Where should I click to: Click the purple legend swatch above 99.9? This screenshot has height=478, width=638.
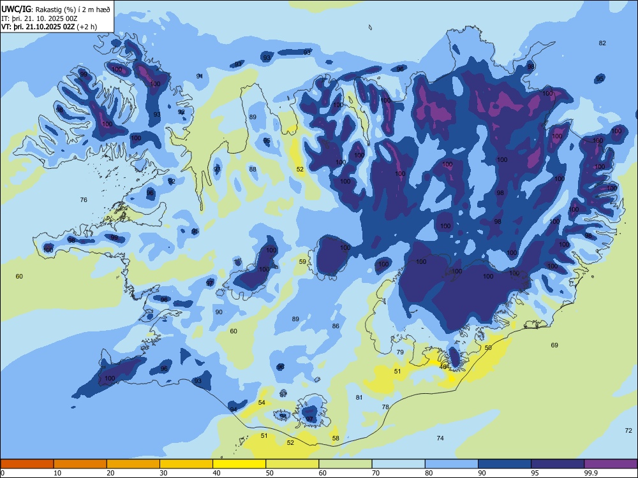click(x=611, y=464)
